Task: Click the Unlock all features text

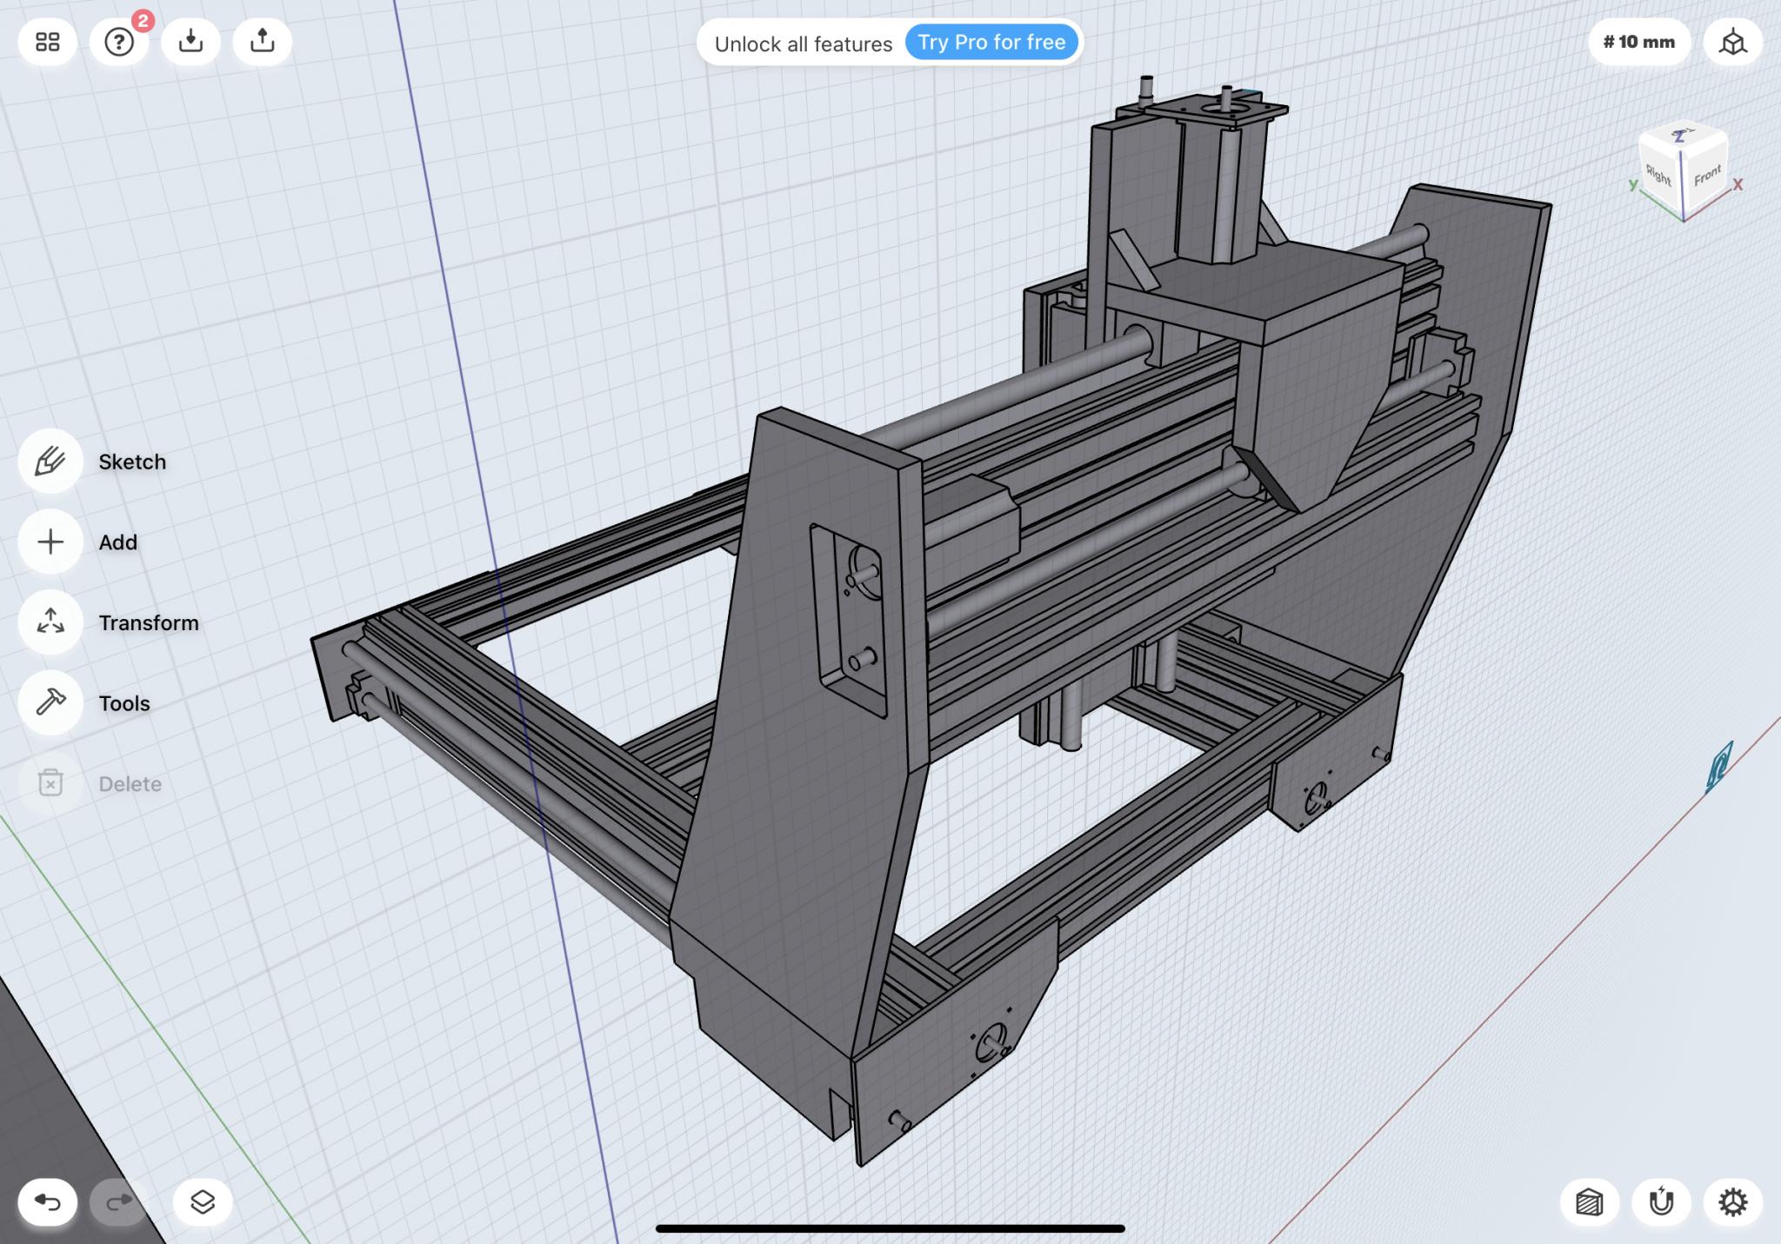Action: [803, 43]
